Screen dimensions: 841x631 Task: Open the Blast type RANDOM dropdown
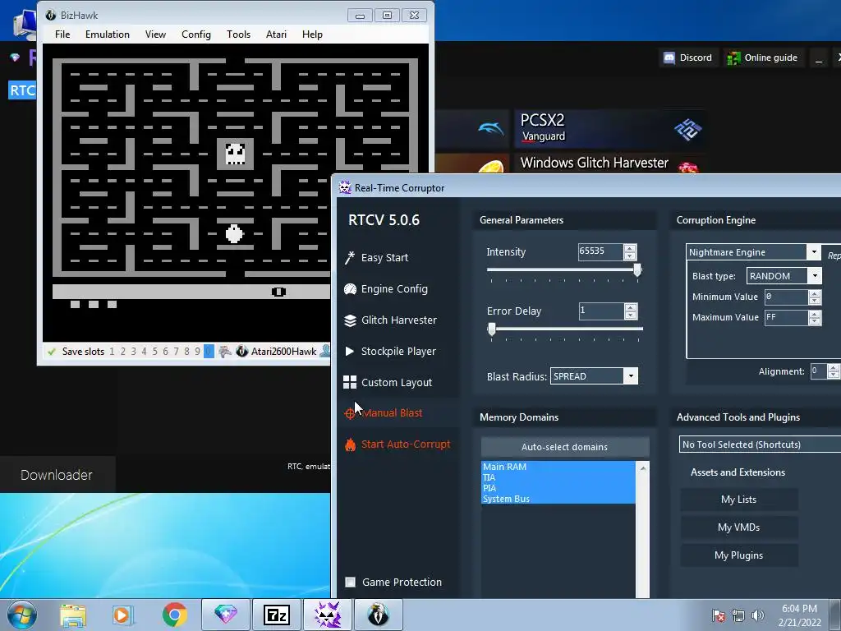point(815,276)
